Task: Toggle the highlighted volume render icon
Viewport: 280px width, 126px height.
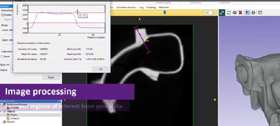Action: (247, 13)
